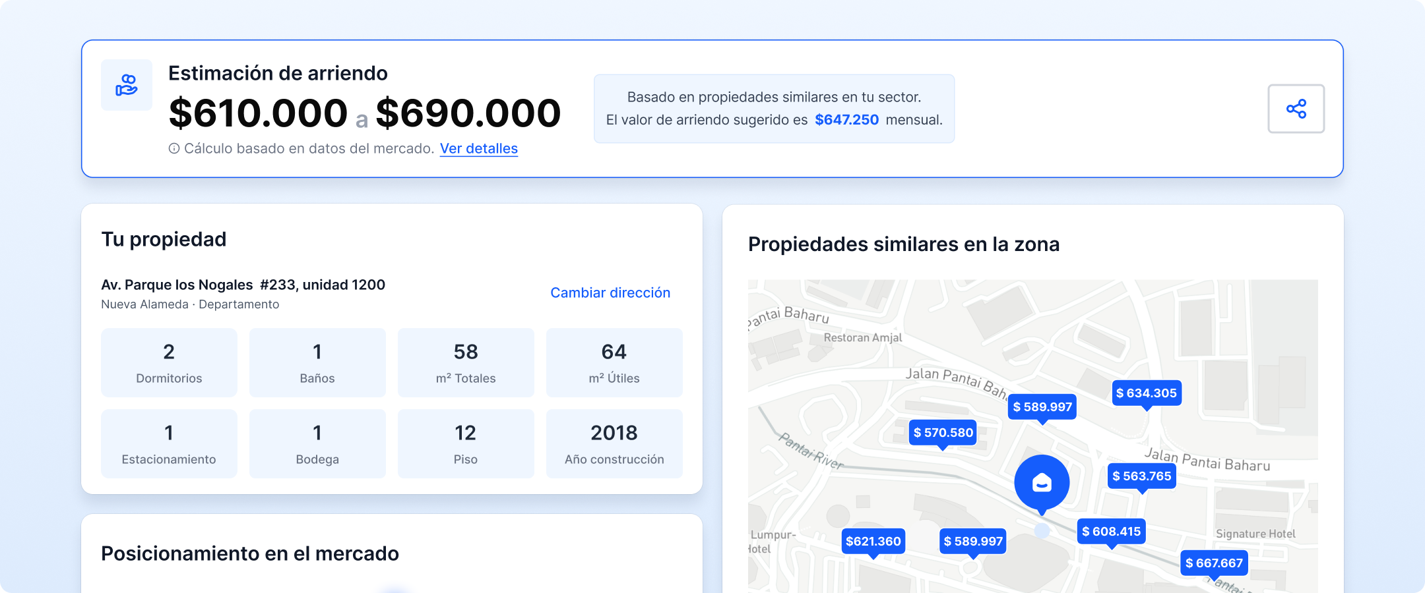Select the Baños property tile
The width and height of the screenshot is (1425, 593).
click(x=317, y=362)
